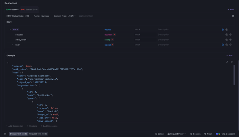The image size is (239, 137).
Task: Click the Mock field in auth_token row
Action: click(137, 40)
